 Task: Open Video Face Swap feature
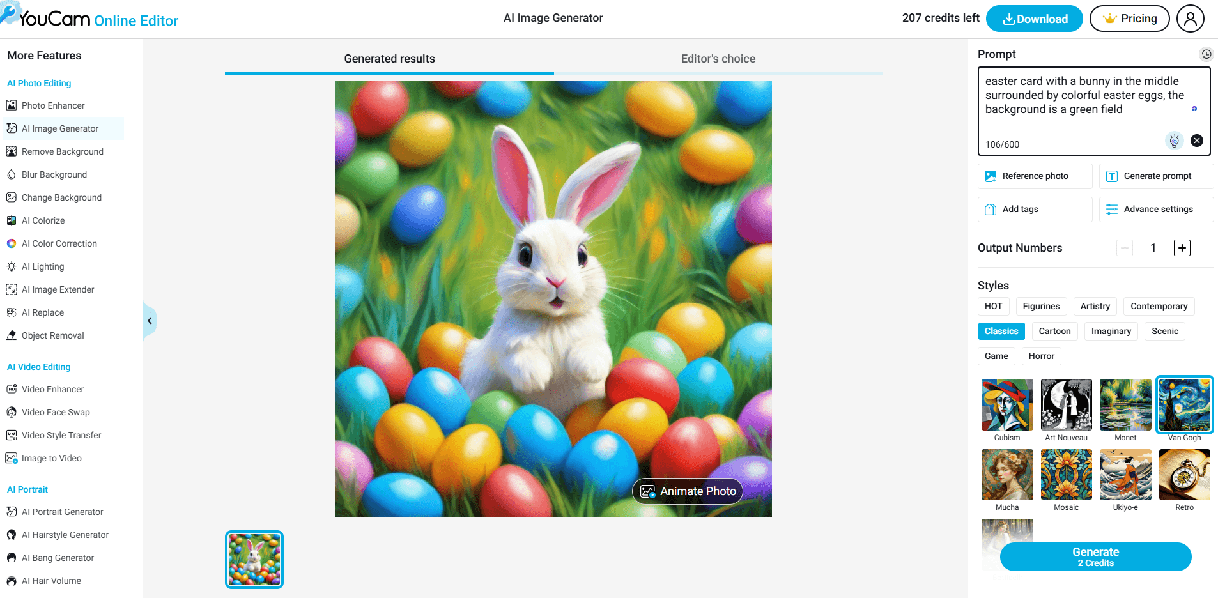tap(56, 412)
